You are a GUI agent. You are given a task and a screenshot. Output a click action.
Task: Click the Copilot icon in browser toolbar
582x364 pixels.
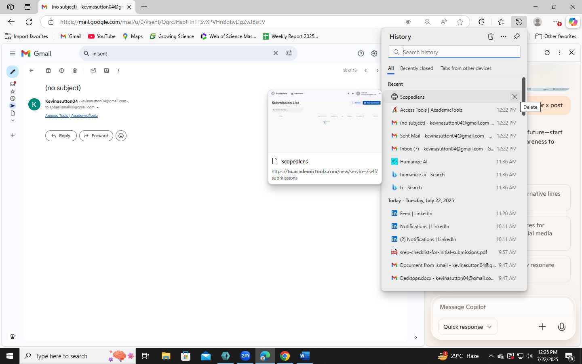coord(573,22)
